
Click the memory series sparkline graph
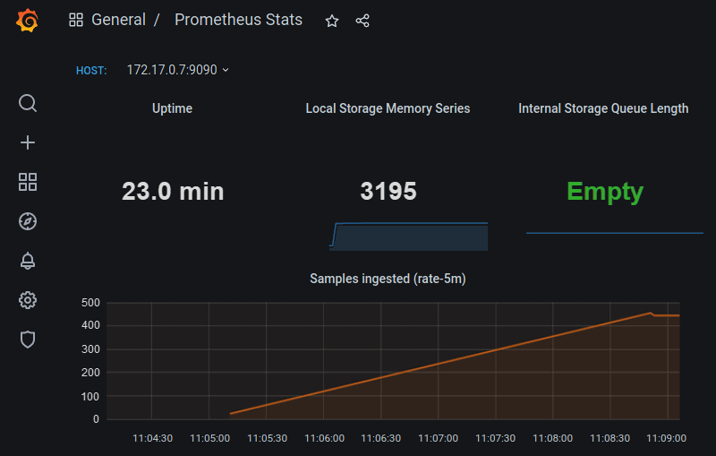coord(409,237)
